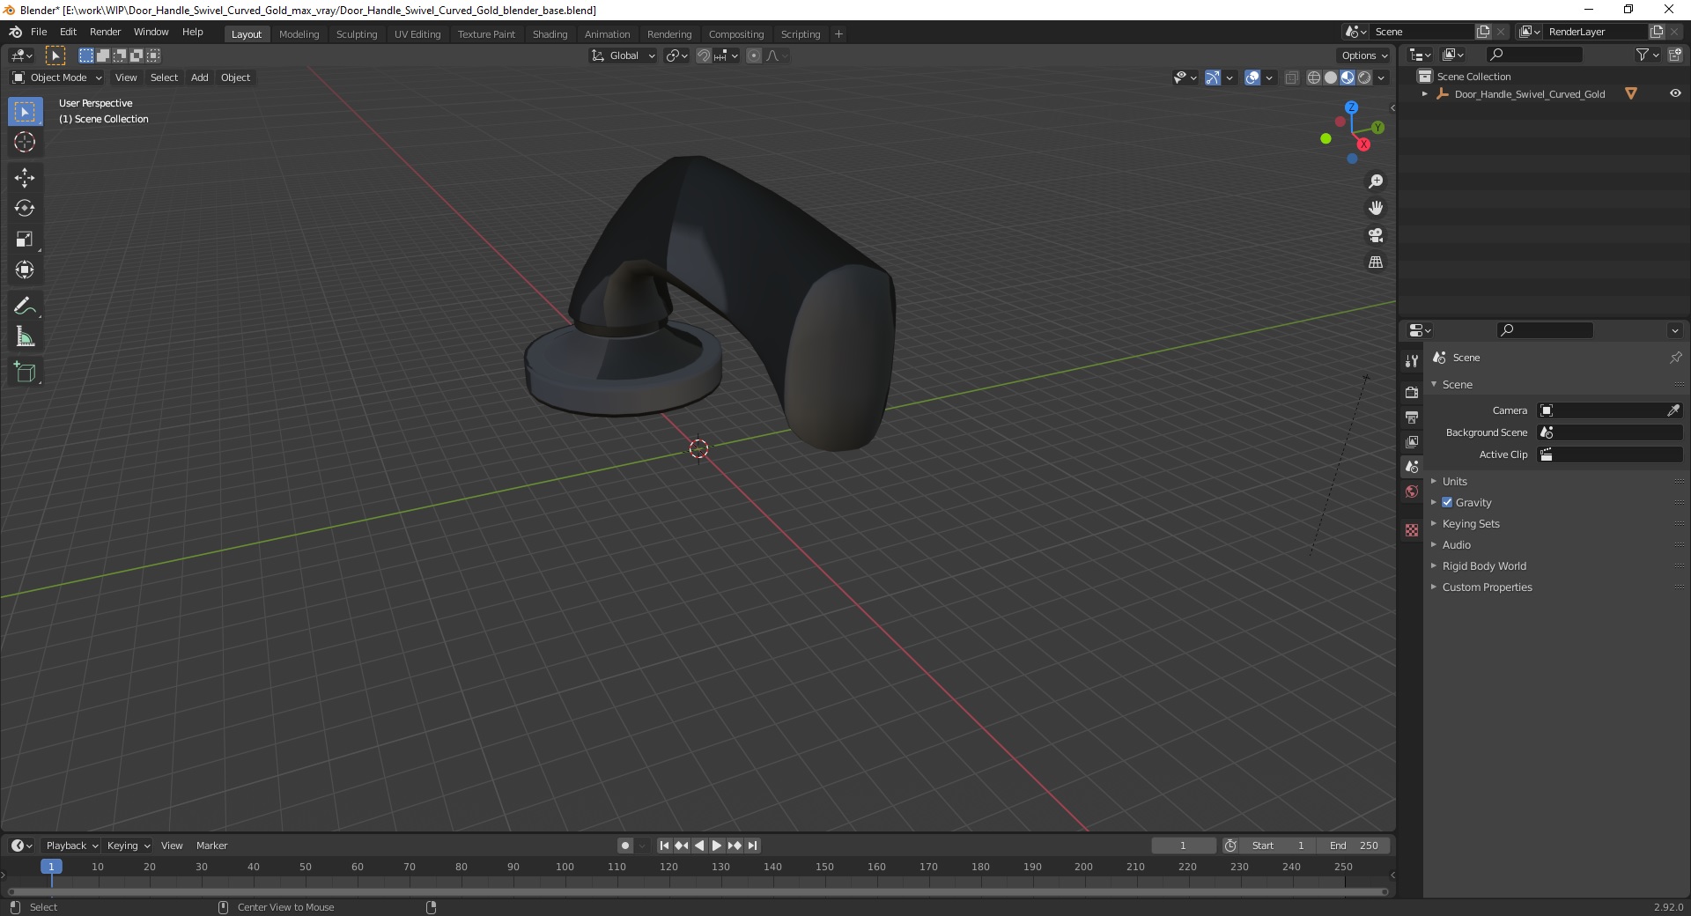Open the Scene properties tab

click(1412, 466)
